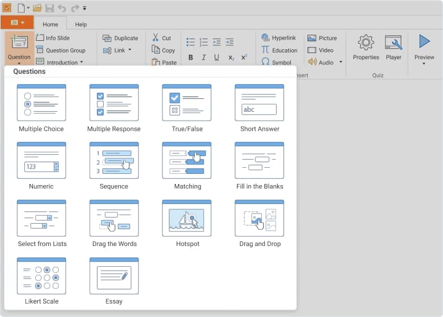Expand the Preview dropdown menu
This screenshot has width=443, height=317.
[x=424, y=64]
